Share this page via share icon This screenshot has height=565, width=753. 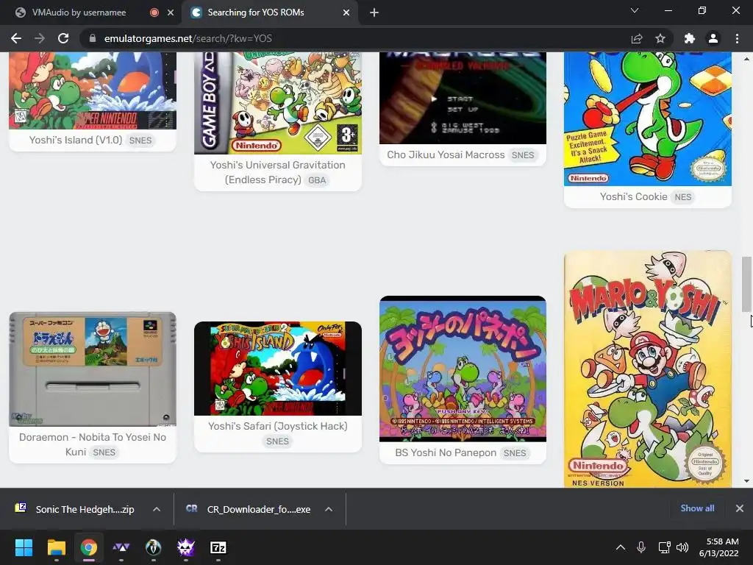coord(637,38)
